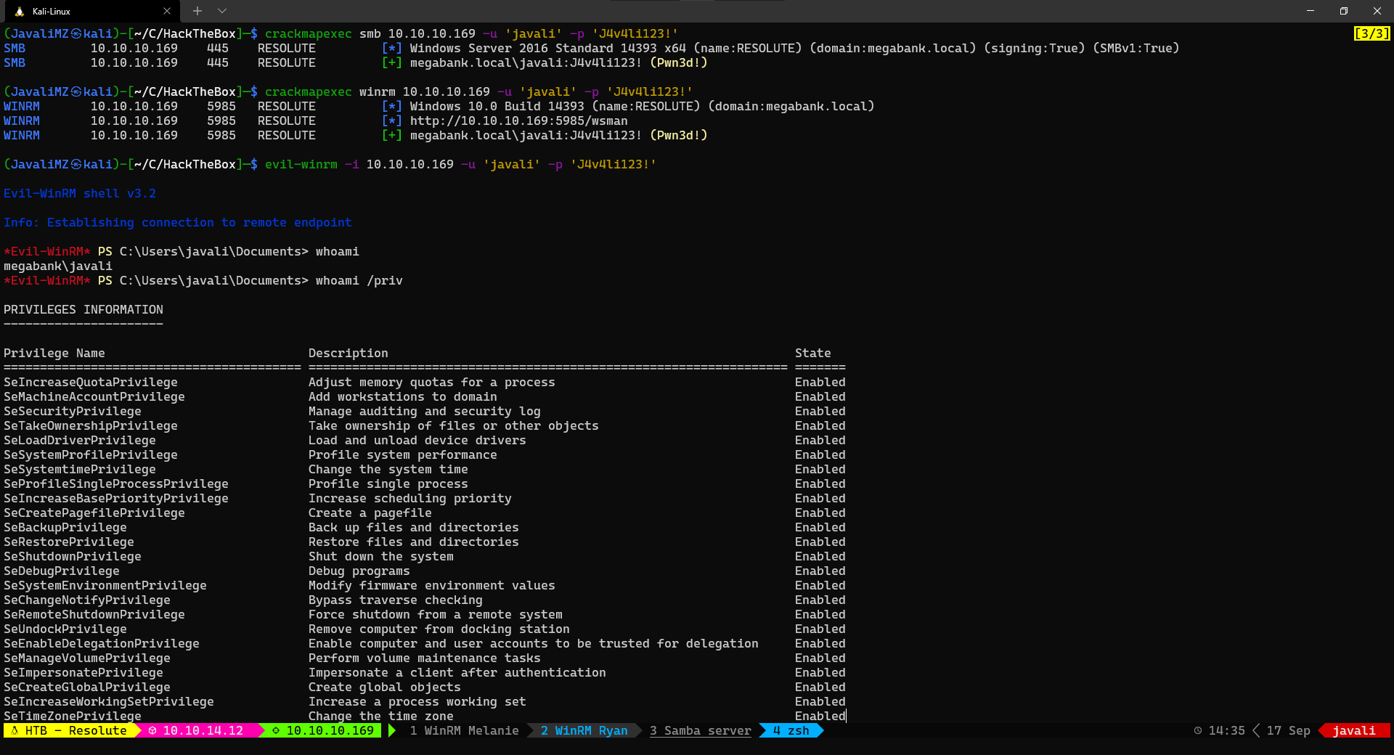This screenshot has width=1394, height=755.
Task: Click the http://10.10.10.169:5985/wsman URL
Action: coord(518,121)
